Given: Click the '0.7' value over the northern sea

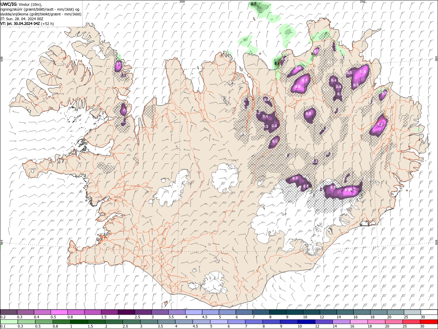Looking at the screenshot, I should 254,4.
